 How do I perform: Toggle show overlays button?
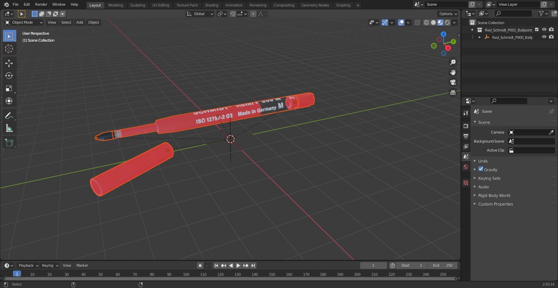pyautogui.click(x=401, y=22)
